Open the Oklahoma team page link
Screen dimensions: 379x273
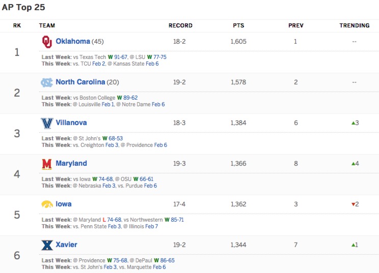click(x=73, y=42)
